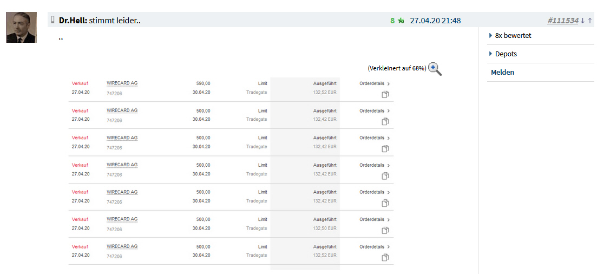Open the post number #111534 link
597x274 pixels.
click(563, 21)
